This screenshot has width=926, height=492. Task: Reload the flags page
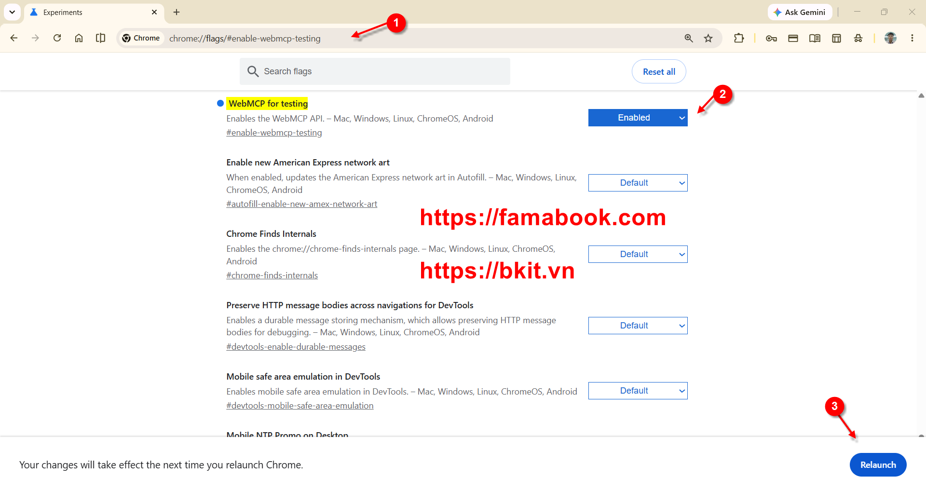57,38
